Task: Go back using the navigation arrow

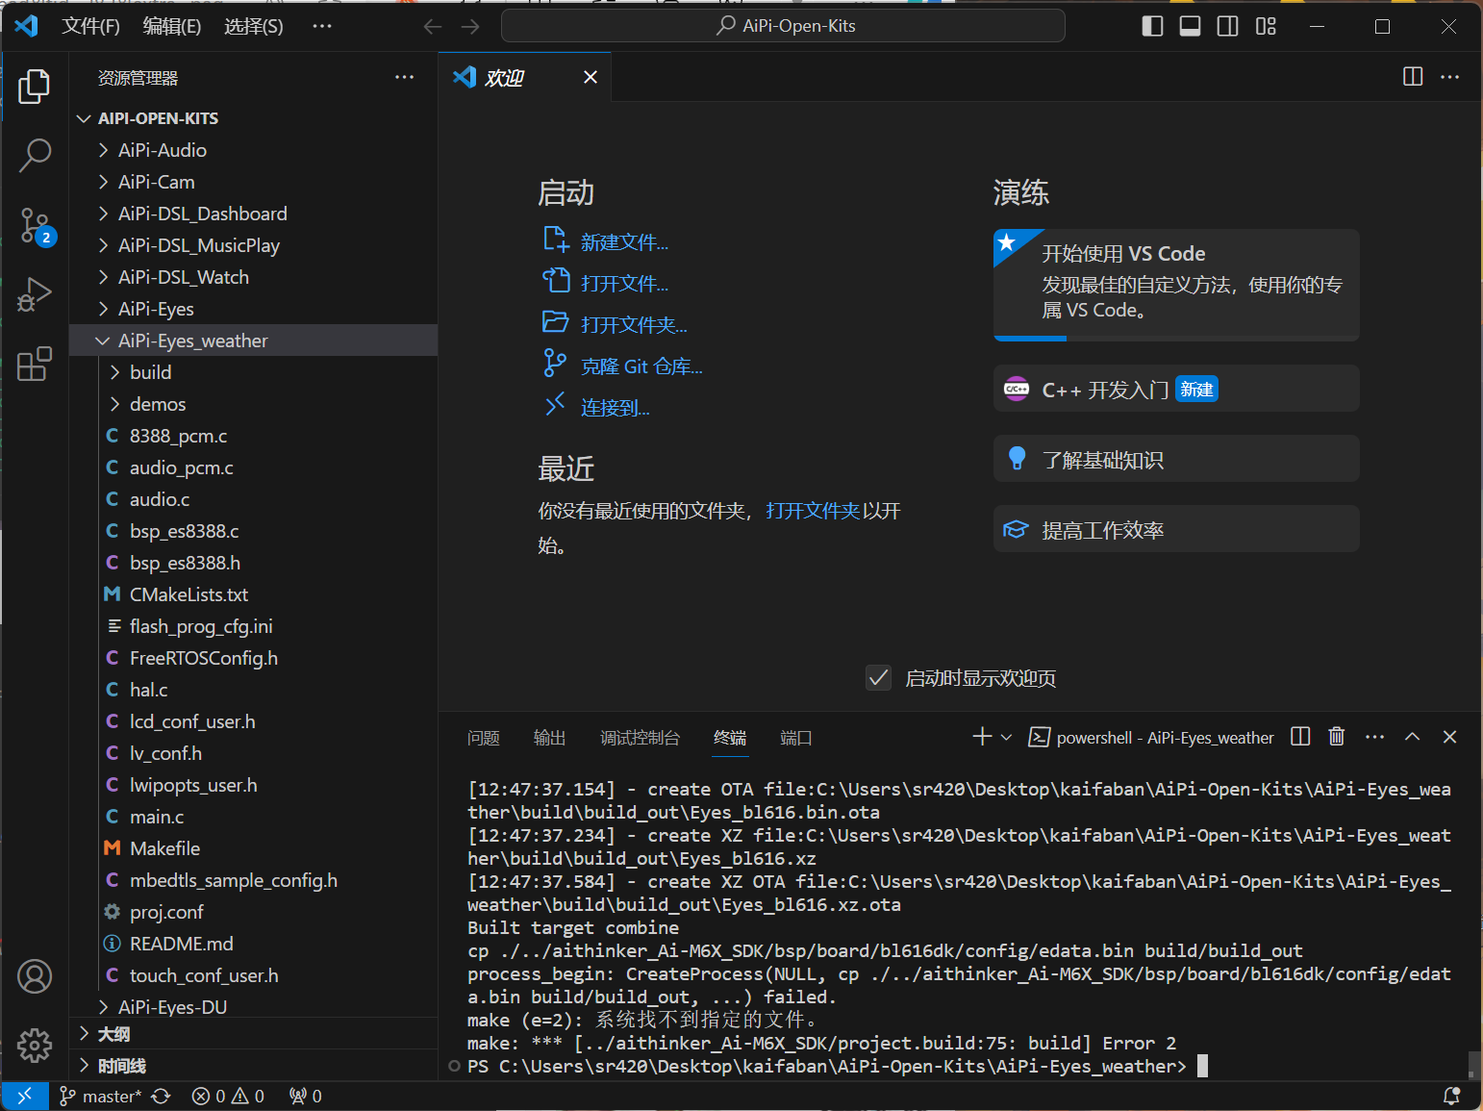Action: (433, 26)
